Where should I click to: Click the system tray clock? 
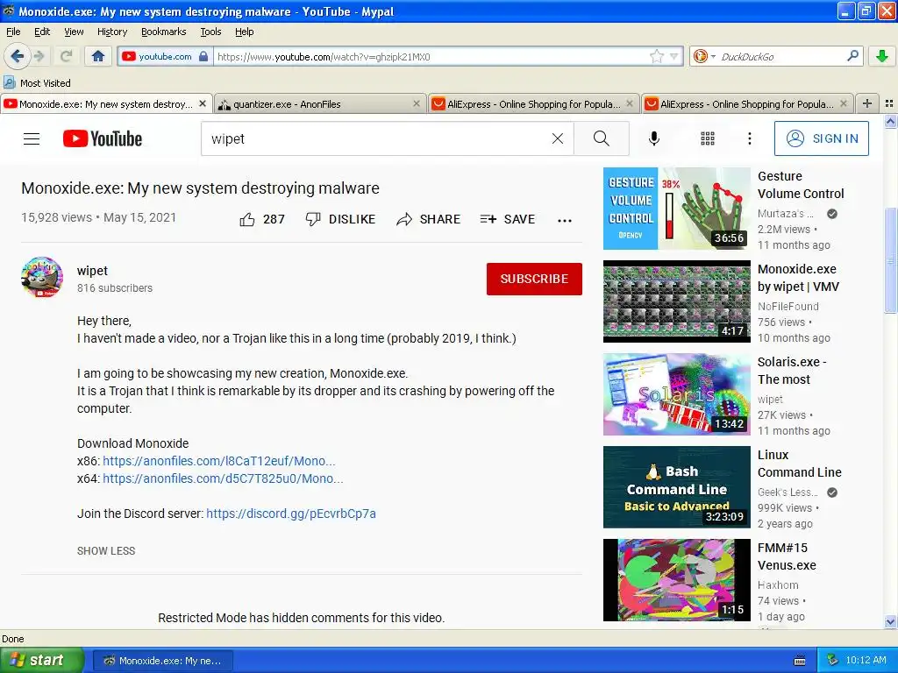point(866,661)
